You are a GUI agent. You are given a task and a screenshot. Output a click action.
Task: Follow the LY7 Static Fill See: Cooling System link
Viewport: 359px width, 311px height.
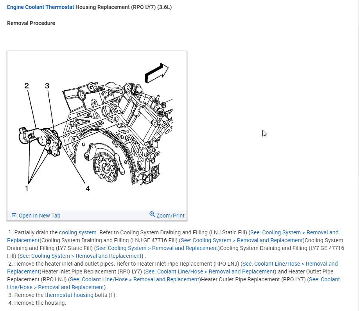point(157,248)
